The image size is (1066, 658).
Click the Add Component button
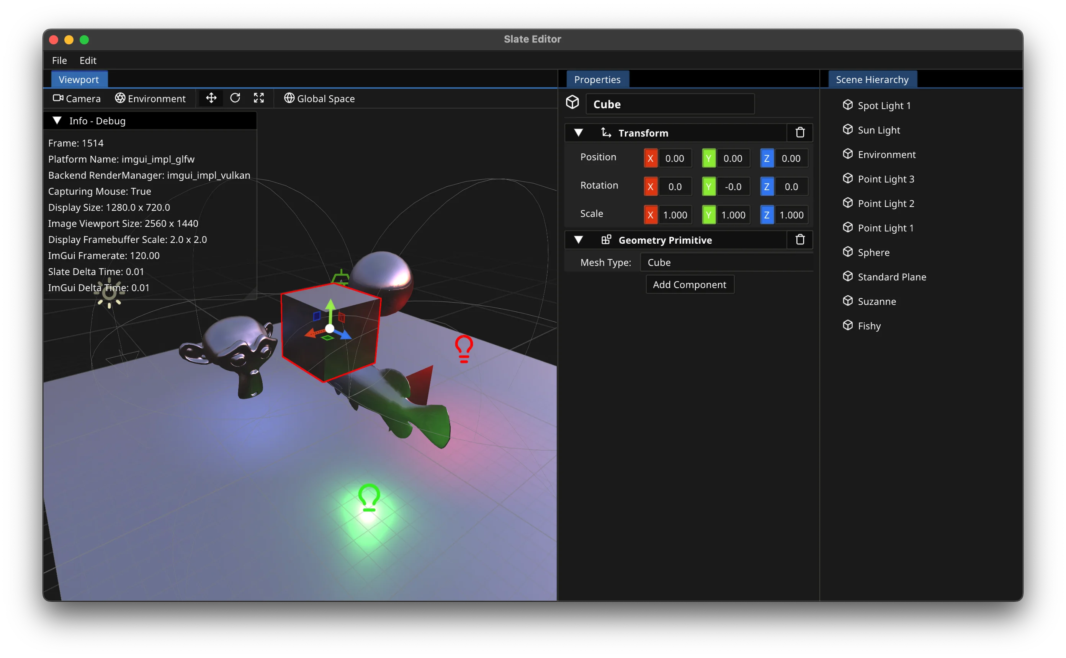689,285
